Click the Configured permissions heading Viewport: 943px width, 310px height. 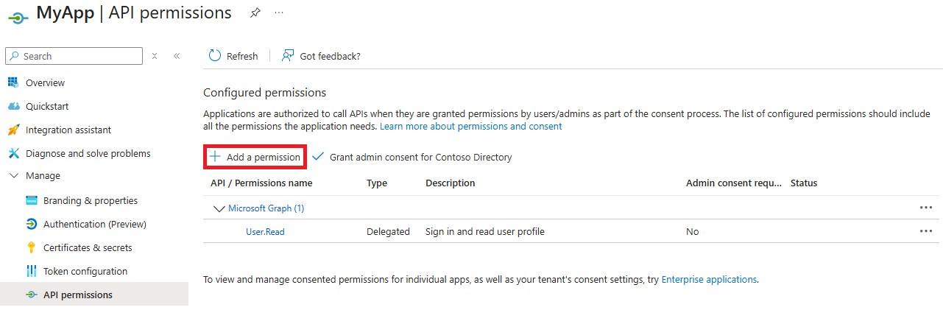[264, 93]
